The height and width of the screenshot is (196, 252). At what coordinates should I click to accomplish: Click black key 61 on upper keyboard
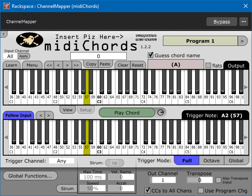(x=102, y=82)
